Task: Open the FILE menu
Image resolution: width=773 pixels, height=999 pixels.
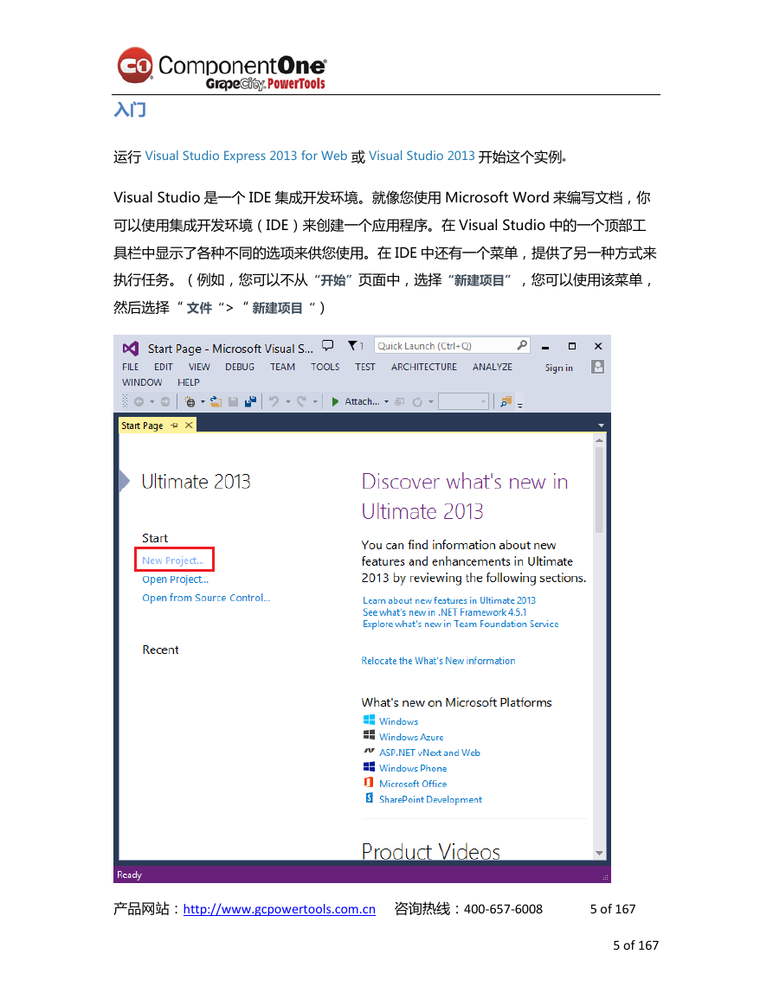Action: click(x=130, y=367)
